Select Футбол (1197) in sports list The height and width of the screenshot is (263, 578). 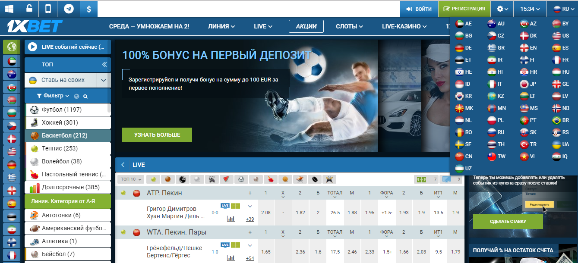(x=68, y=110)
